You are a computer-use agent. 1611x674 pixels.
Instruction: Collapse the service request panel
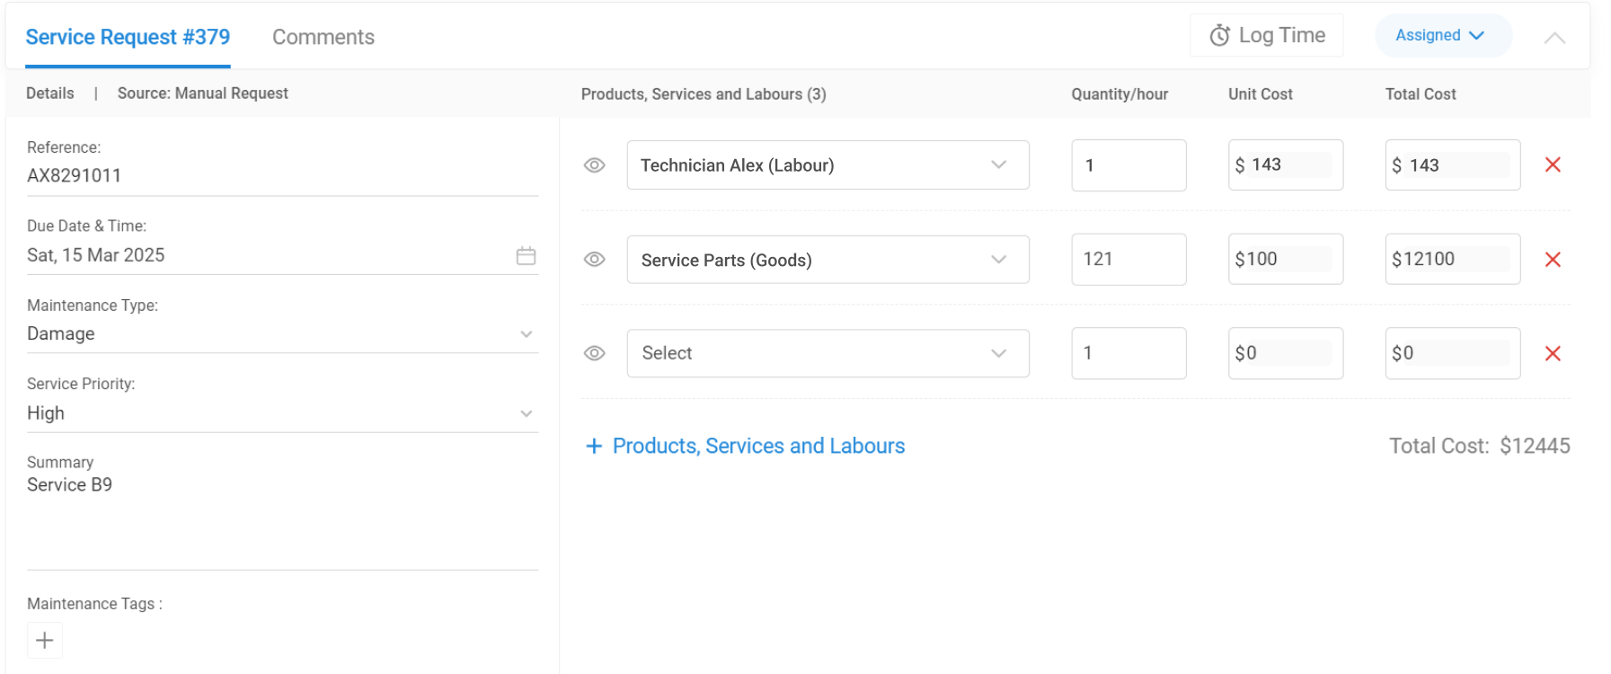pos(1553,38)
